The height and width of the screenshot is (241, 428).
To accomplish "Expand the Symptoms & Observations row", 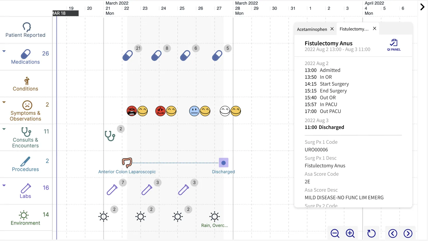I will point(4,102).
